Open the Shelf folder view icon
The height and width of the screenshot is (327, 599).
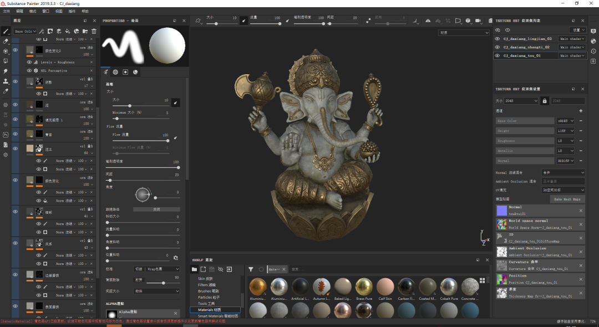coord(195,269)
